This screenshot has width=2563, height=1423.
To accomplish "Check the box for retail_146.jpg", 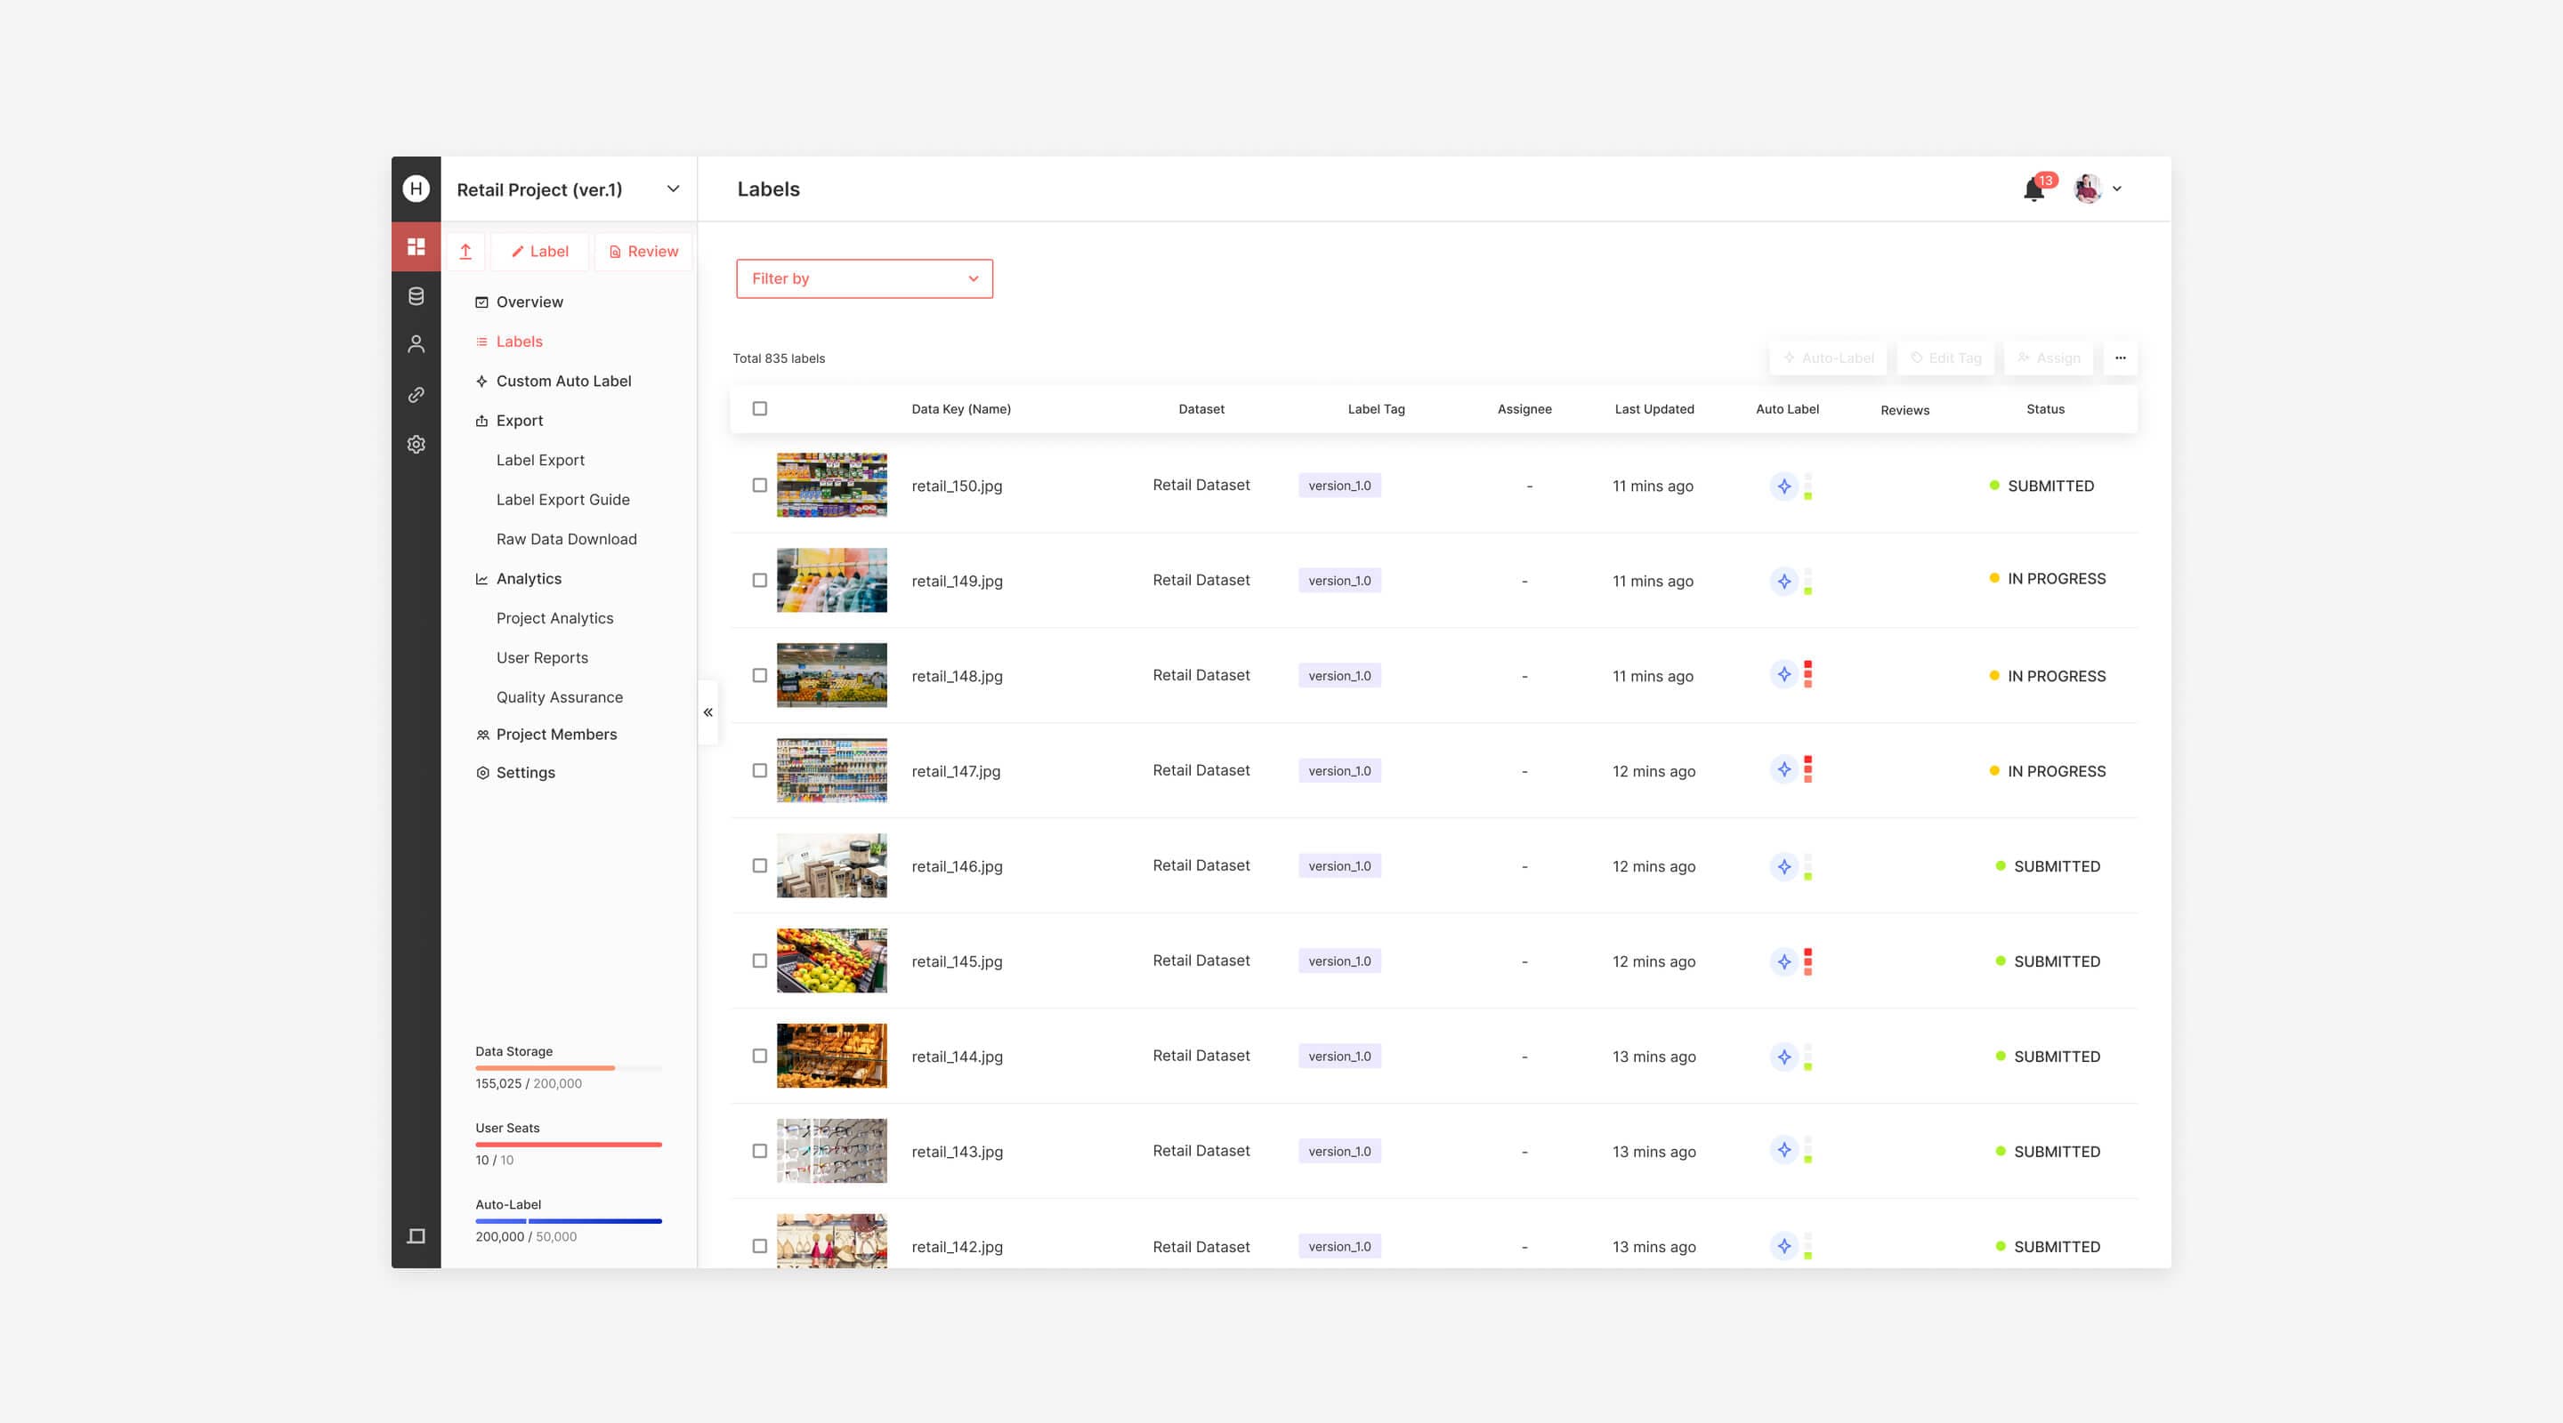I will pos(759,866).
